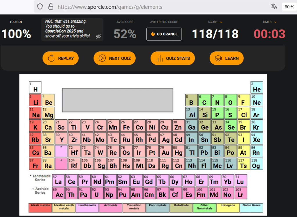Hide the SporcleCon promo message

coord(98,36)
